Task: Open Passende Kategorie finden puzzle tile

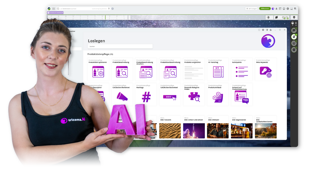Action: 194,94
